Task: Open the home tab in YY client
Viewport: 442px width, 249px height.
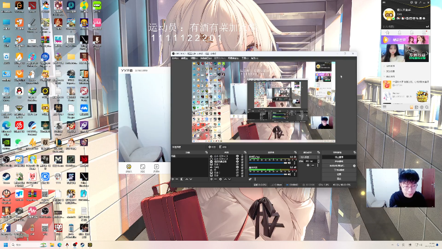Action: coord(388,32)
